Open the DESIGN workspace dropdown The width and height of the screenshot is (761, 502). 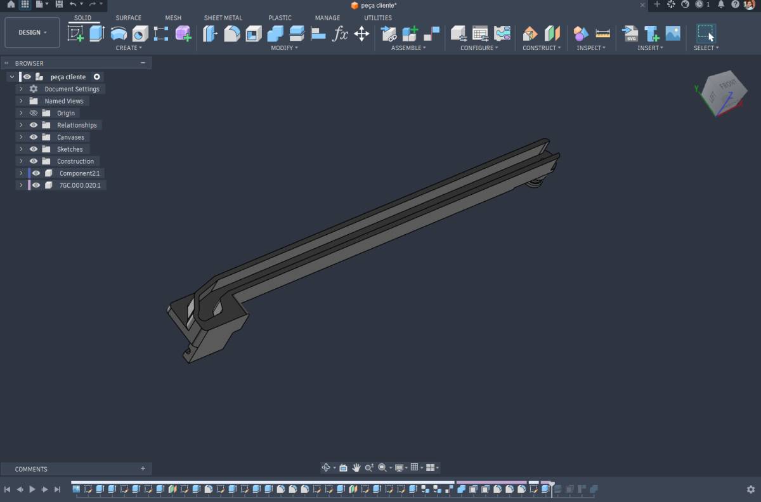tap(32, 32)
